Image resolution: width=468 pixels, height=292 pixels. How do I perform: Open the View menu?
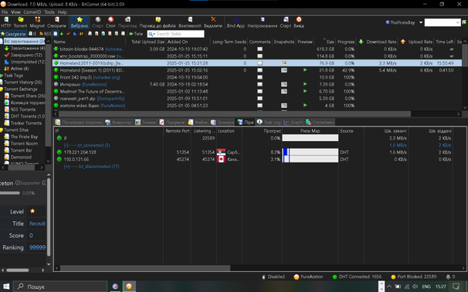tap(15, 12)
